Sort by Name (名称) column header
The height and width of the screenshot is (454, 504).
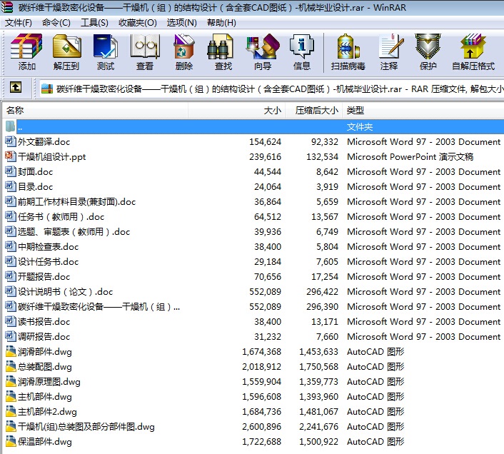96,111
